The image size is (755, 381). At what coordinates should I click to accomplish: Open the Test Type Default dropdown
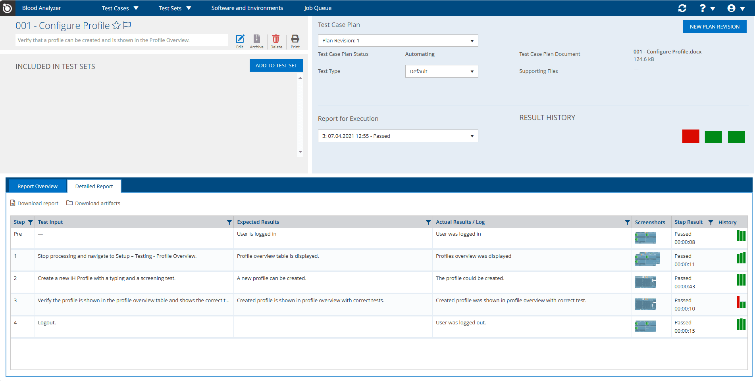[441, 72]
